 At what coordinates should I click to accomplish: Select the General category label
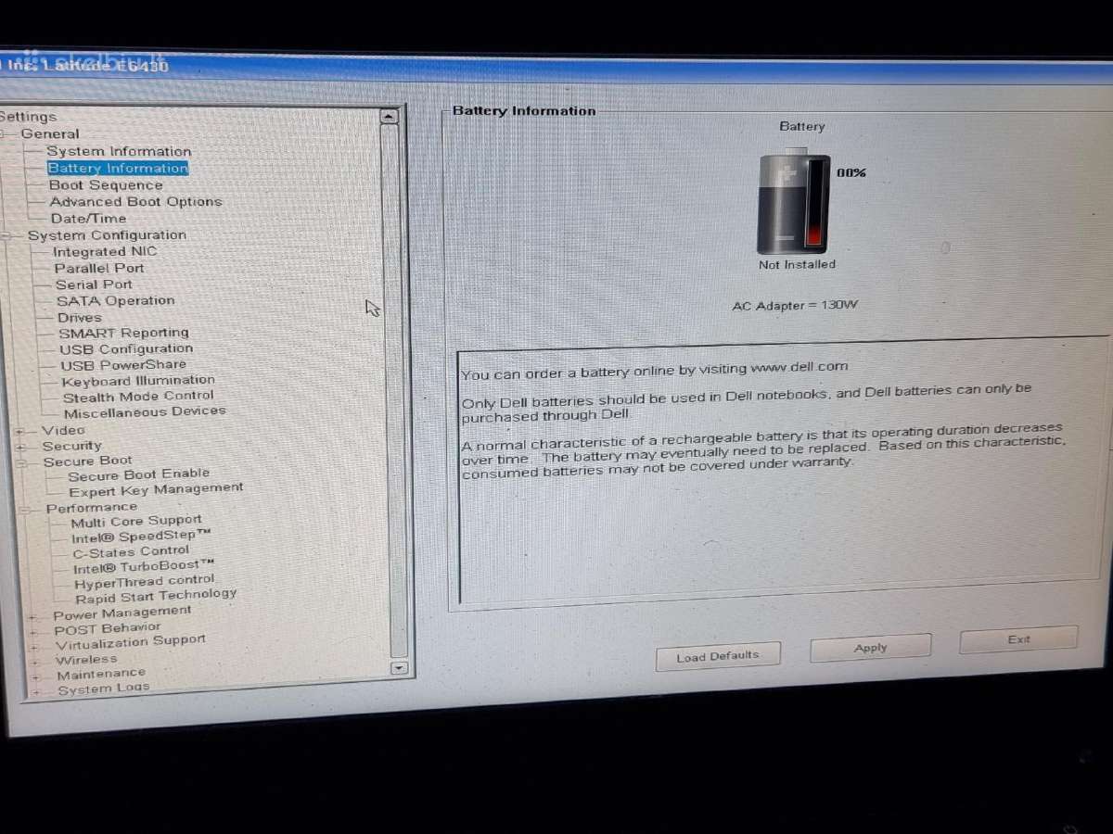(50, 133)
